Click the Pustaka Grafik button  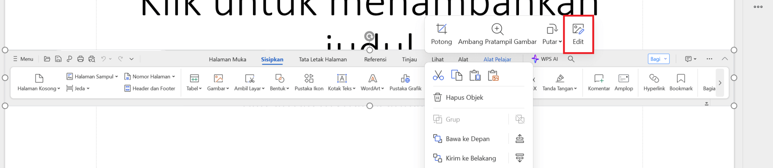tap(405, 83)
